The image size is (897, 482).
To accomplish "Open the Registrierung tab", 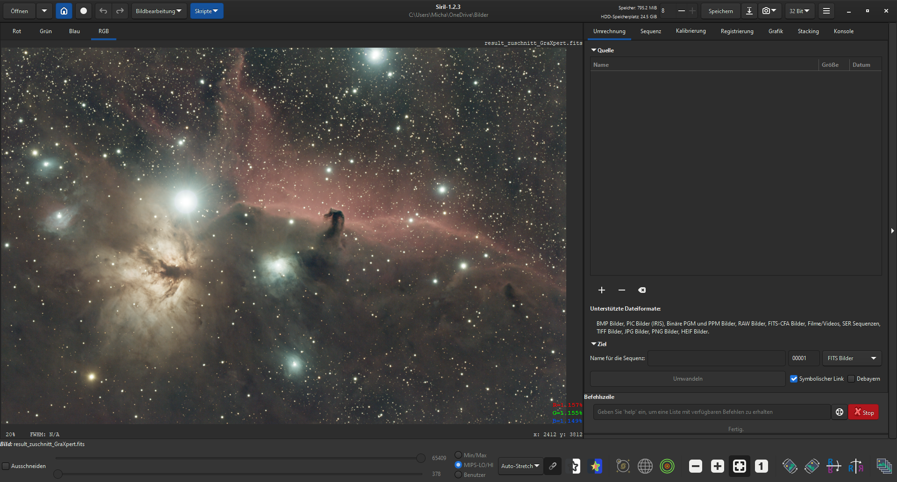I will point(737,31).
